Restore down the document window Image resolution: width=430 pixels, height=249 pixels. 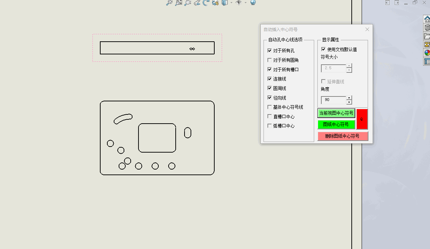click(415, 2)
